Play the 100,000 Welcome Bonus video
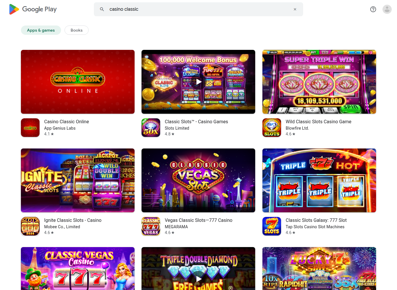The height and width of the screenshot is (290, 397). click(x=199, y=82)
